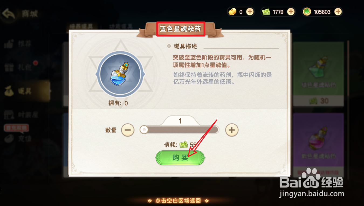364x206 pixels.
Task: Switch to the 功能道具 tab
Action: (x=121, y=27)
